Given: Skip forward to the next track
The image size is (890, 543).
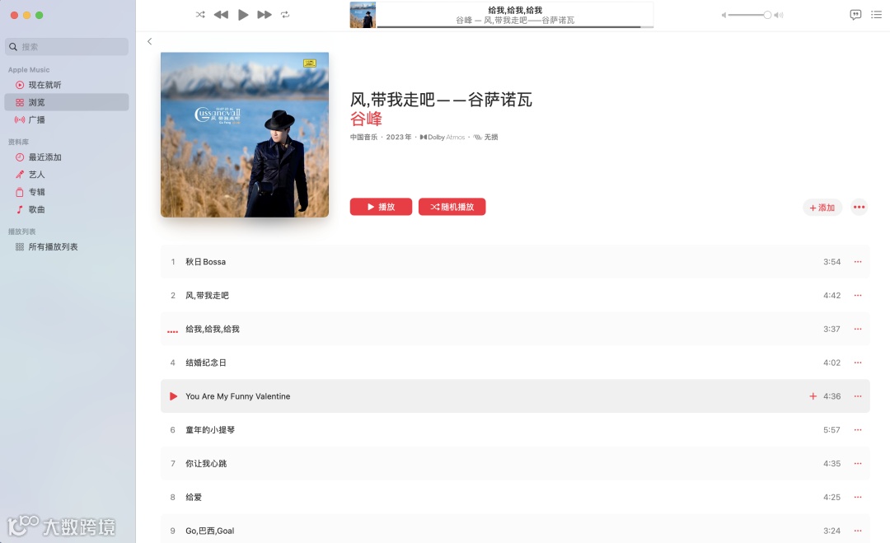Looking at the screenshot, I should click(265, 15).
